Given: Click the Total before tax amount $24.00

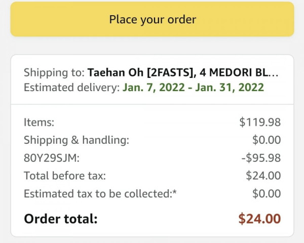Looking at the screenshot, I should tap(263, 176).
